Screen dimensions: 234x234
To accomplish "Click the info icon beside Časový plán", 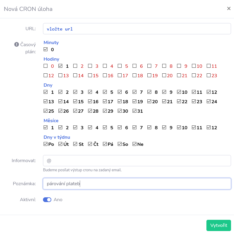I will click(17, 45).
